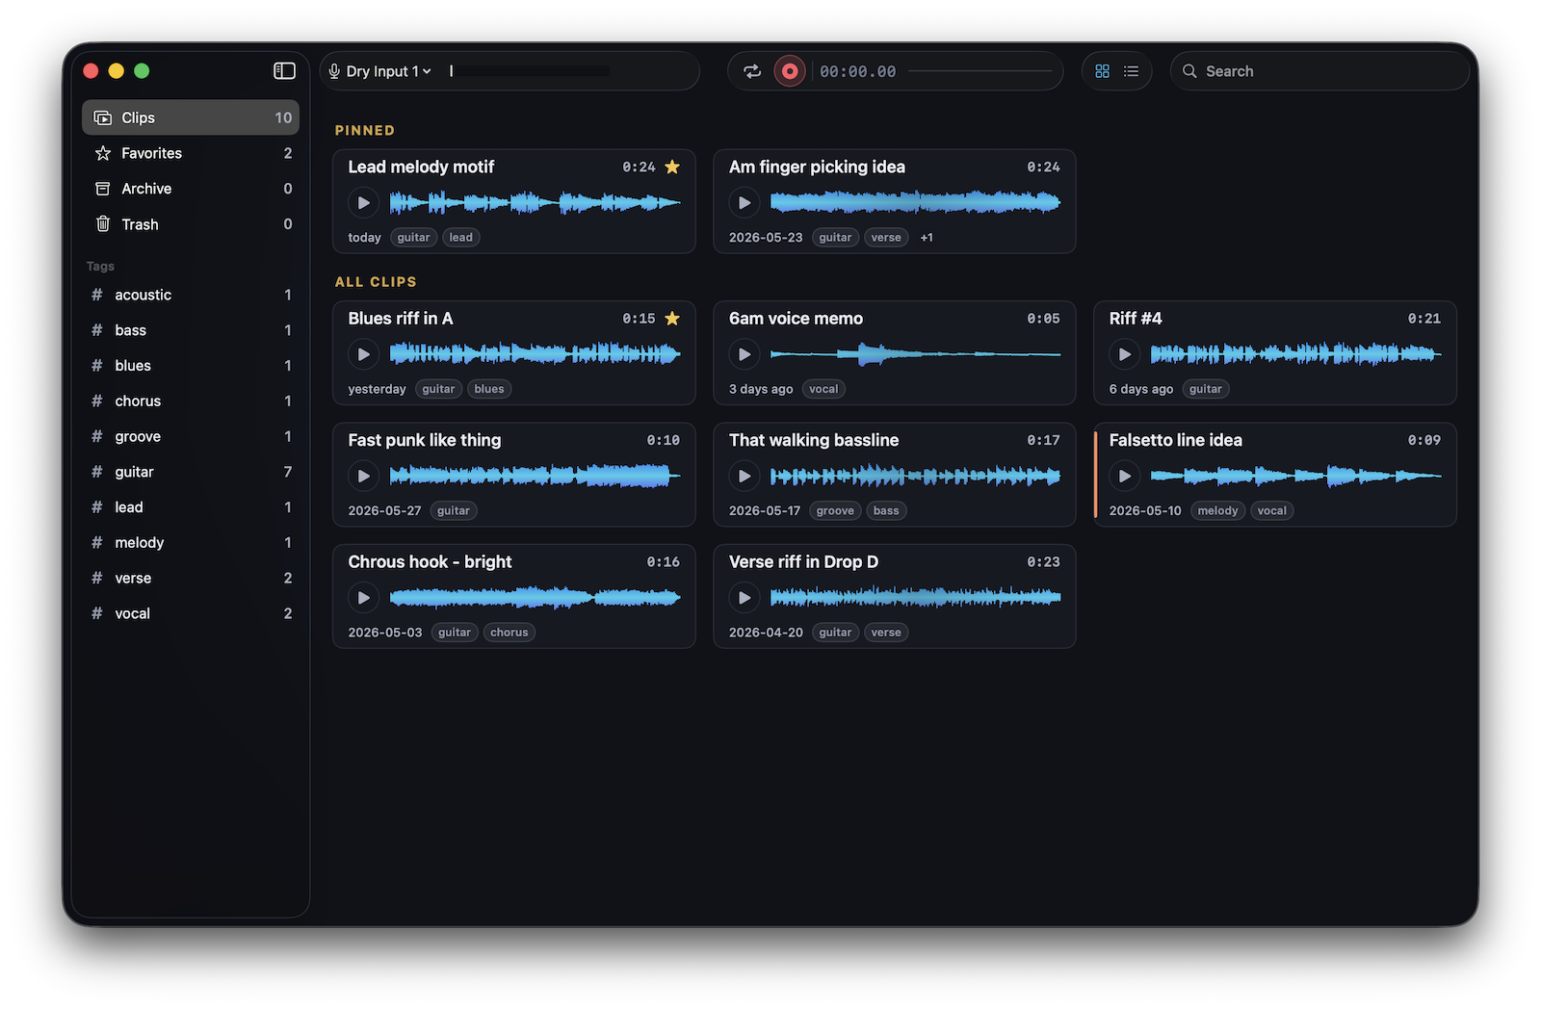Play That walking bassline clip
Image resolution: width=1541 pixels, height=1009 pixels.
click(744, 476)
